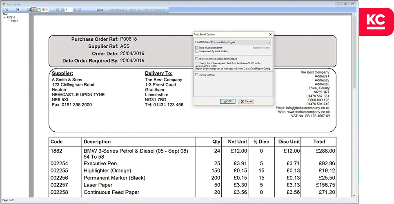Click the A Smith & Sons supplier name
This screenshot has width=394, height=204.
(67, 80)
